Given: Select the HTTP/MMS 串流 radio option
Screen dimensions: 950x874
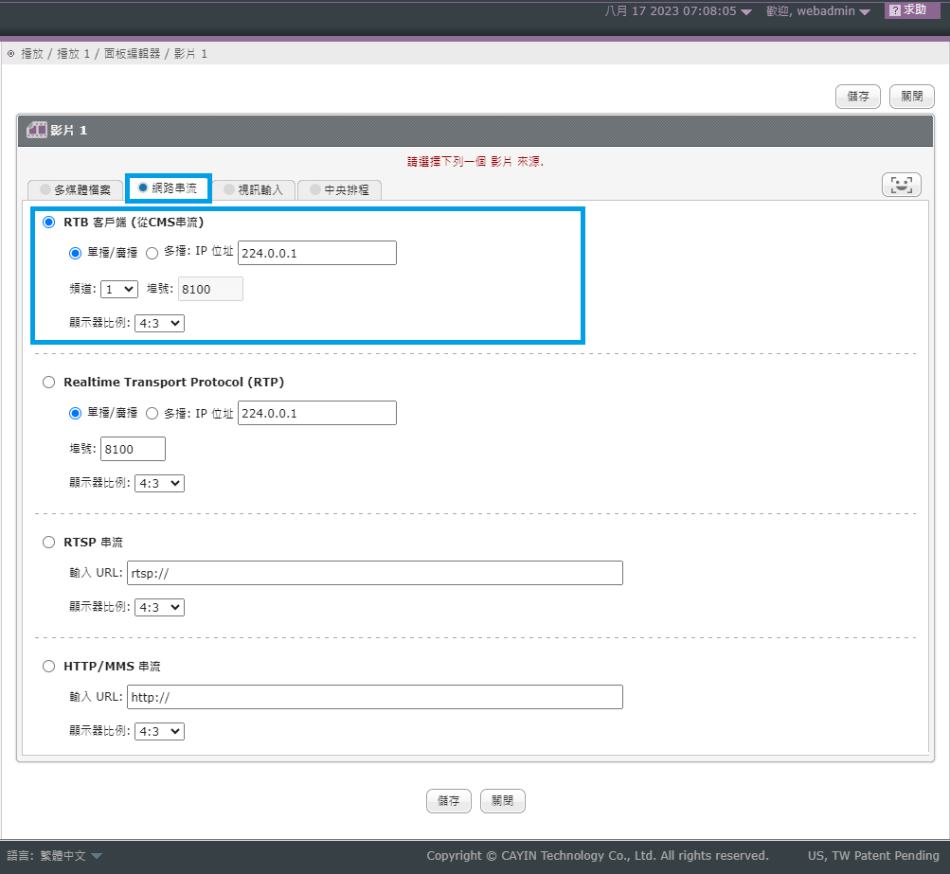Looking at the screenshot, I should 48,667.
